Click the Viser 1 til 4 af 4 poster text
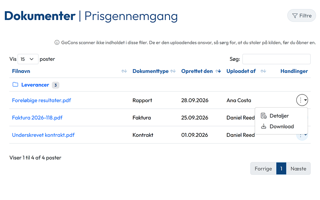Viewport: 320px width, 200px height. 35,158
